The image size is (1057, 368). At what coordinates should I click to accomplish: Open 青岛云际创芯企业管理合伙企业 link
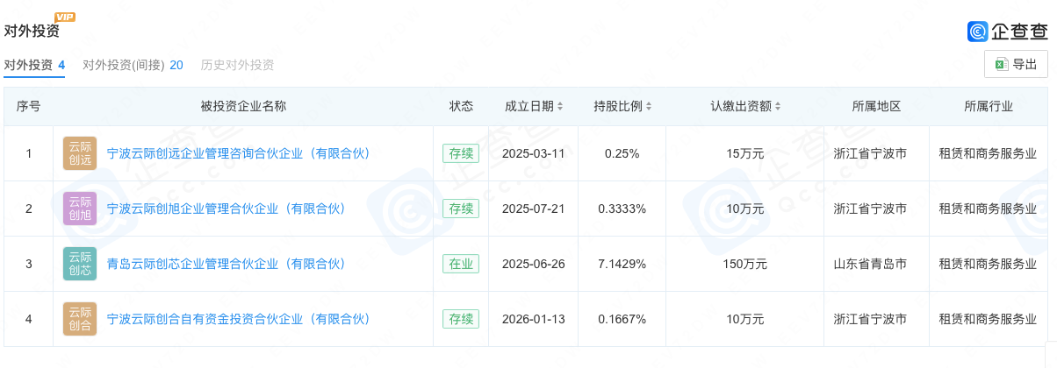coord(226,264)
